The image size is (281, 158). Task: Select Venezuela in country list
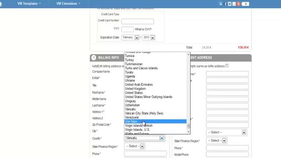[x=155, y=118]
